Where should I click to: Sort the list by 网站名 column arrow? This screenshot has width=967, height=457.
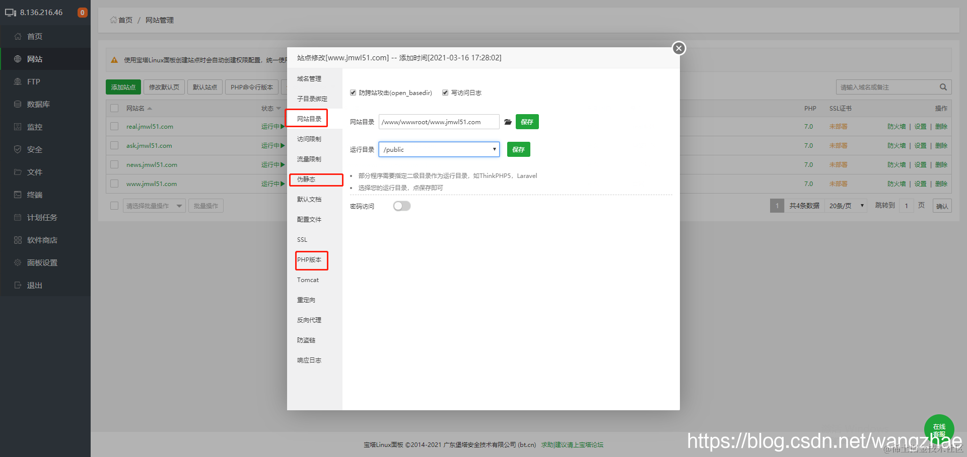[x=150, y=109]
